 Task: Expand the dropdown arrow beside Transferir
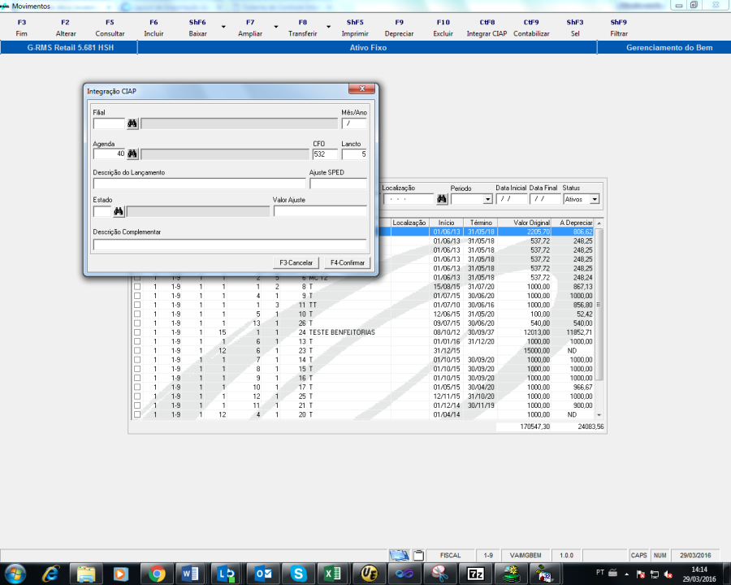click(329, 27)
